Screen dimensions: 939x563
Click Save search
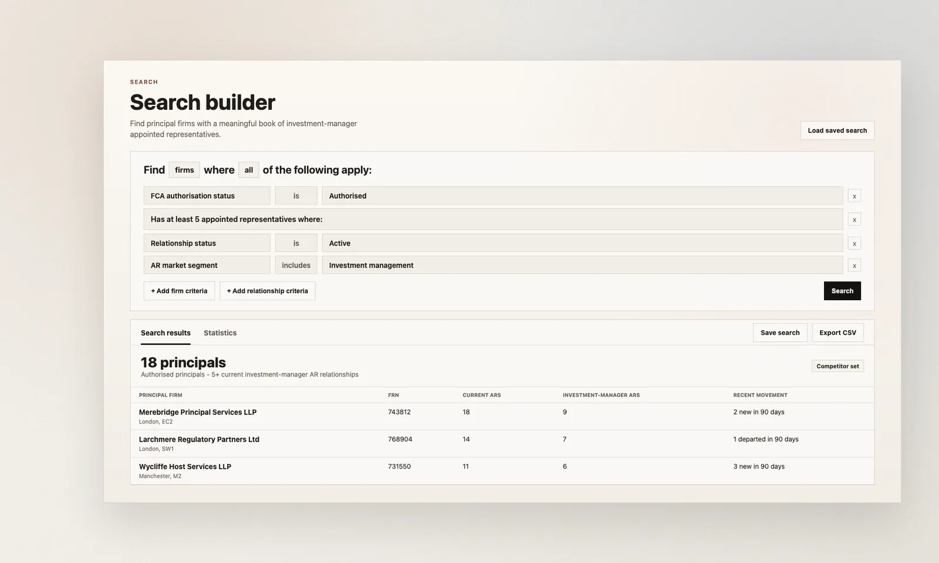coord(780,333)
